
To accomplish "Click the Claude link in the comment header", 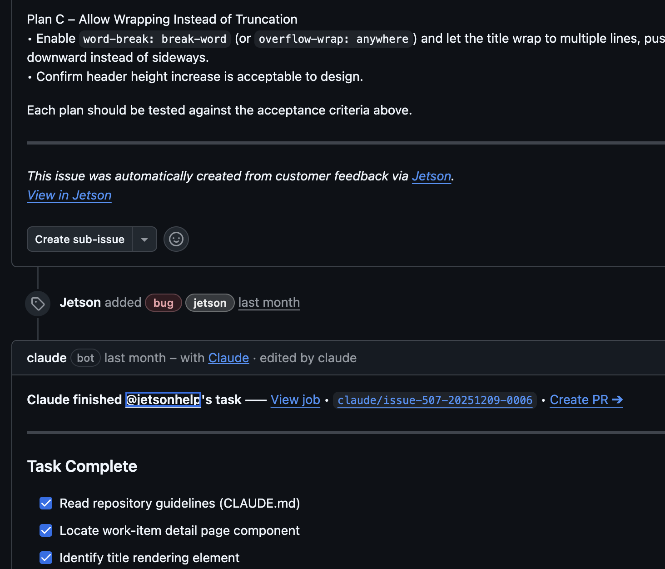I will click(228, 358).
